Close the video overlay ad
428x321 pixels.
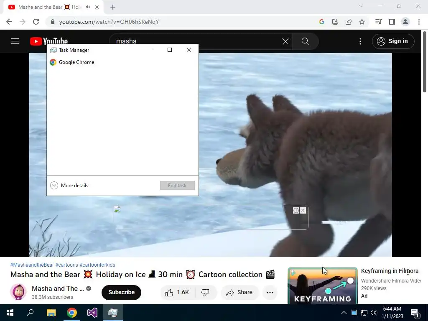tap(303, 211)
